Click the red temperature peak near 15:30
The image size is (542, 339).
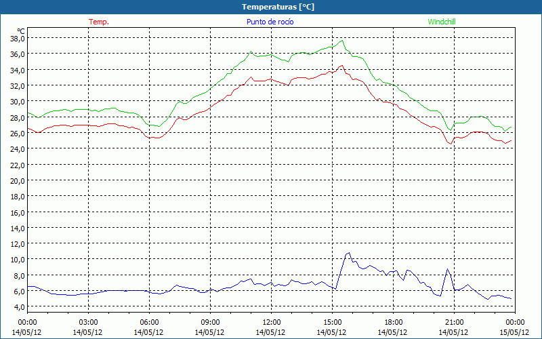point(342,65)
